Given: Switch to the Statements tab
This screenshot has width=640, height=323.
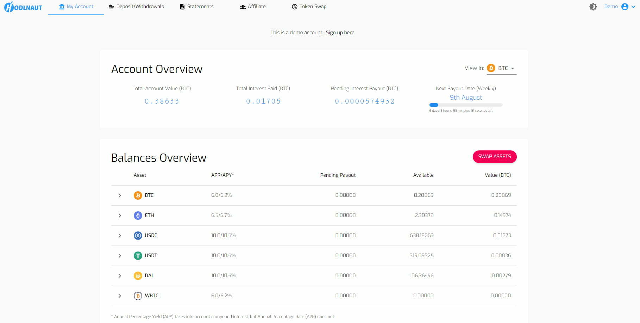Looking at the screenshot, I should [196, 6].
